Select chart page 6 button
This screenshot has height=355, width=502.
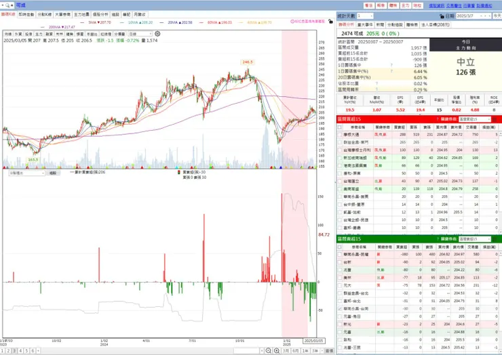pos(33,351)
